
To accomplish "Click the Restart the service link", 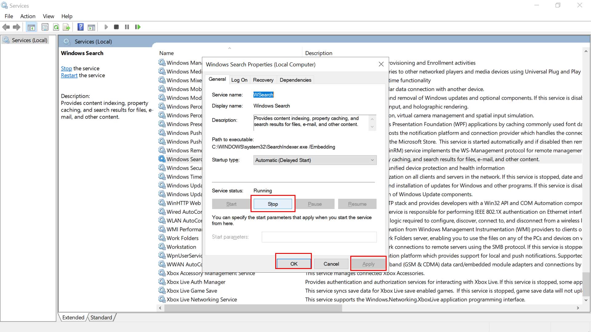I will point(69,75).
